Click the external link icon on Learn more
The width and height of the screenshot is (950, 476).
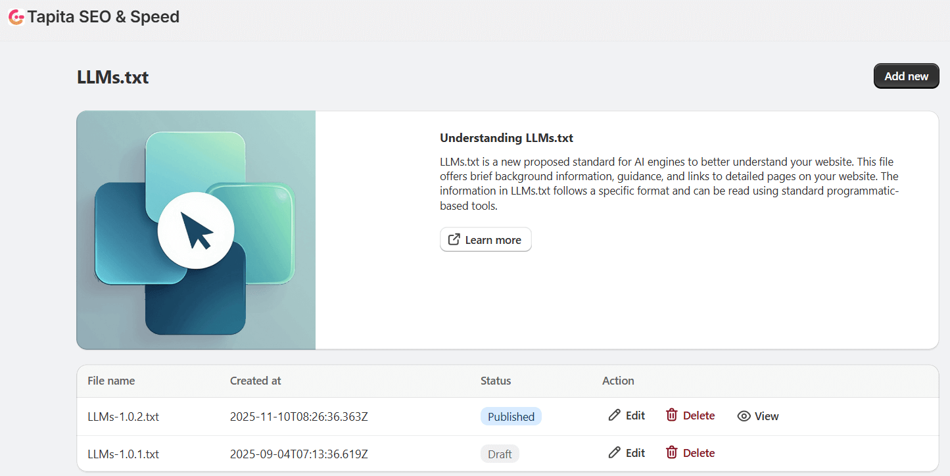pos(454,239)
